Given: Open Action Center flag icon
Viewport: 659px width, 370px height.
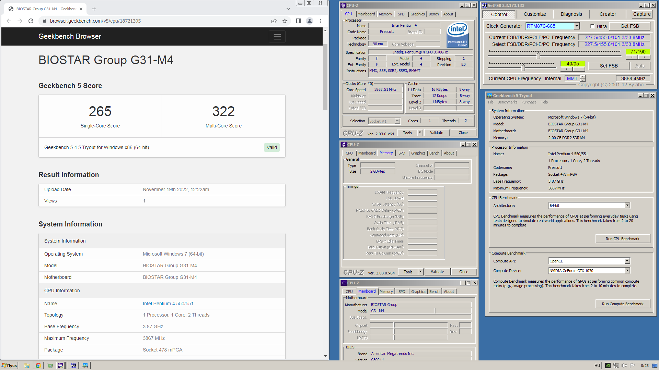Looking at the screenshot, I should (x=633, y=366).
